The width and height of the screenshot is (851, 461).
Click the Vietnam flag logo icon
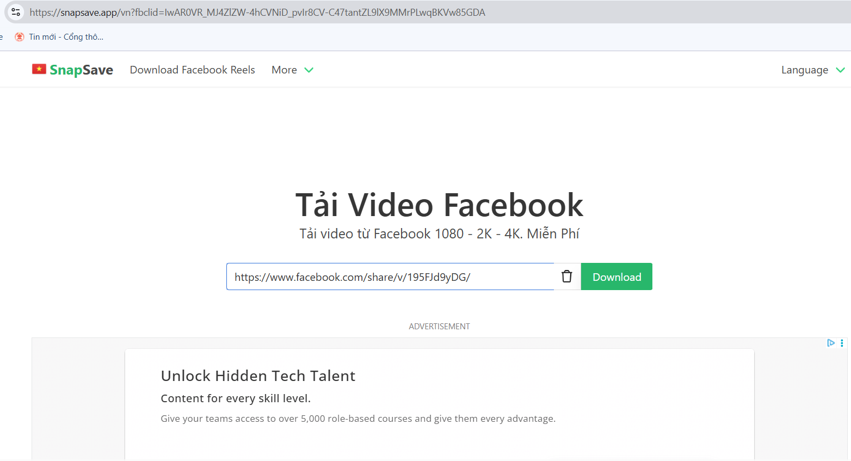pos(39,69)
